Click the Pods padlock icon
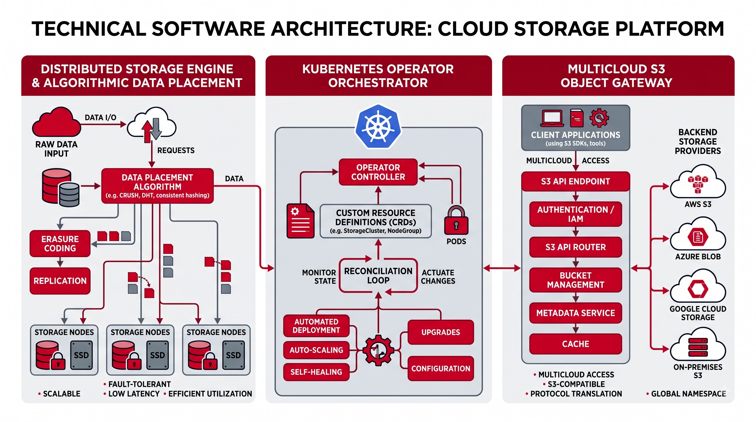The image size is (756, 422). (456, 220)
